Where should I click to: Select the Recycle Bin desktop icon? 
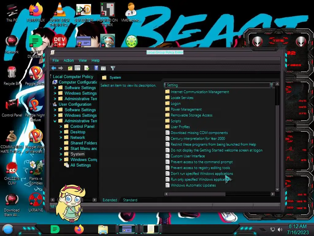tap(12, 76)
